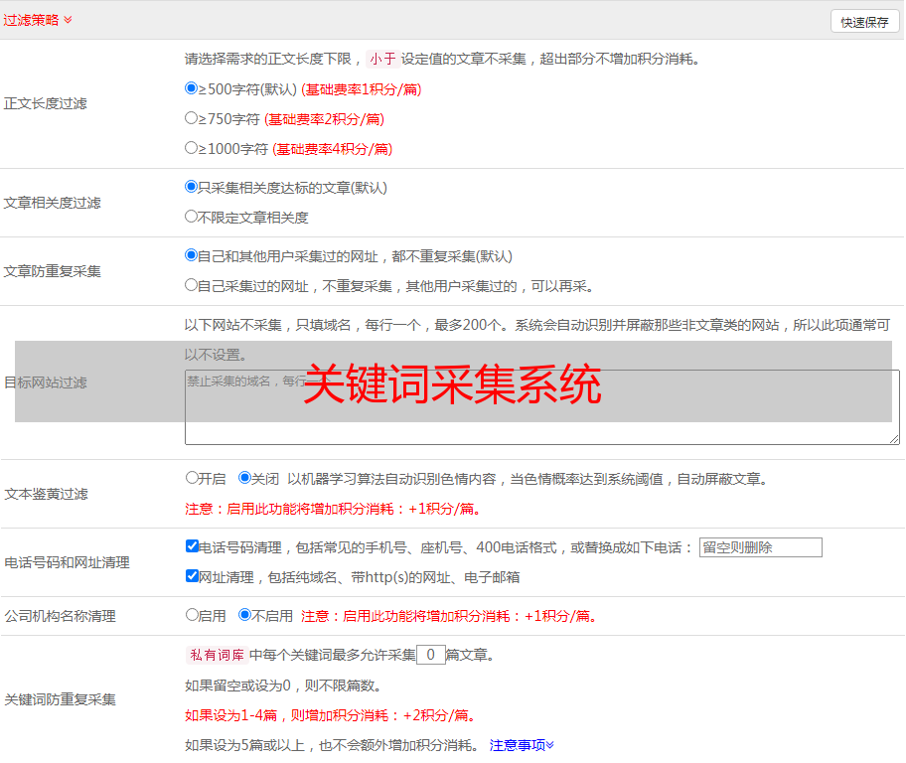Enable 文本鉴黄过滤 with 开启 radio

click(192, 478)
